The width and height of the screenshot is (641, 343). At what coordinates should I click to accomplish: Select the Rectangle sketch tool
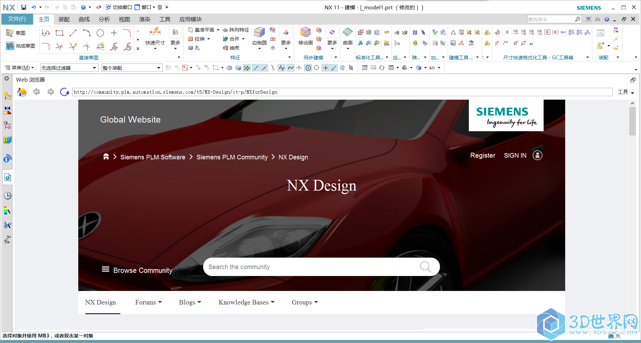tap(59, 33)
